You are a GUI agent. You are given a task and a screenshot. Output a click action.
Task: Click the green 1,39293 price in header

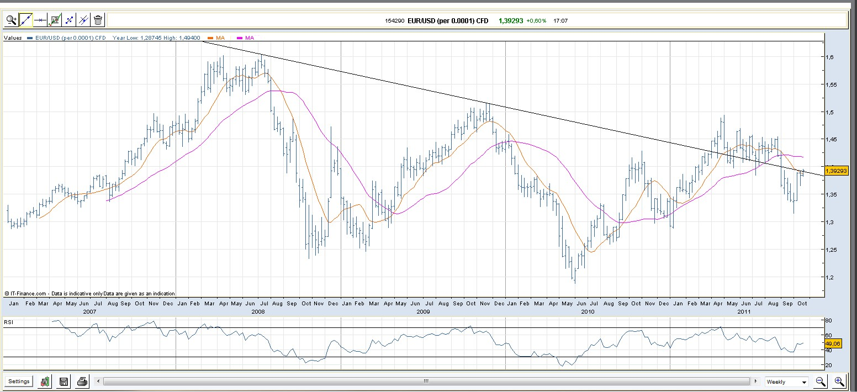pos(510,20)
